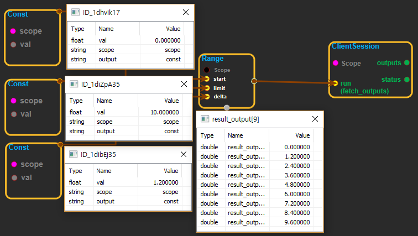
Task: Close the result_output[9] window
Action: (315, 119)
